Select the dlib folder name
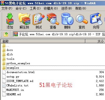This screenshot has height=100, width=105. (x=10, y=54)
